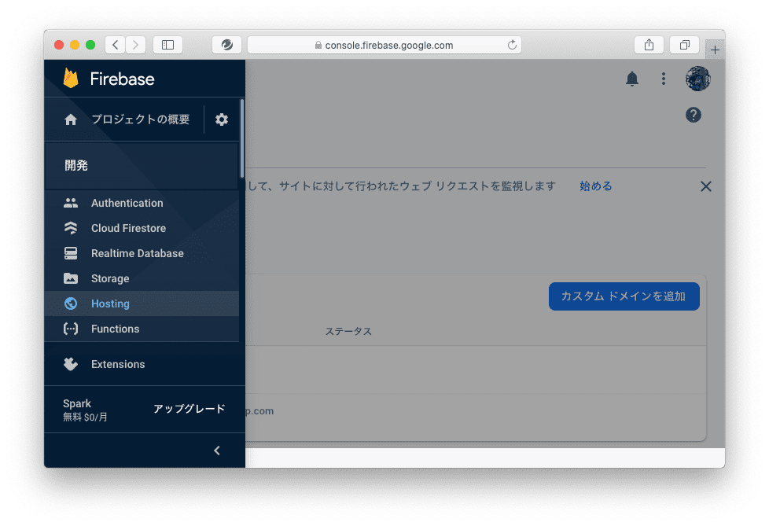
Task: Click カスタム ドメインを追加 button
Action: click(624, 296)
